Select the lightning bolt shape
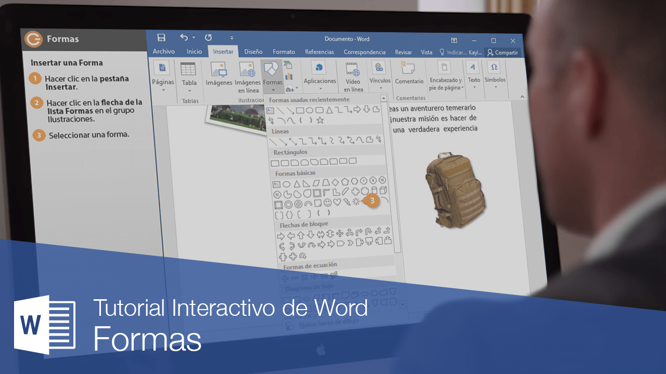Screen dimensions: 666x374 [347, 202]
